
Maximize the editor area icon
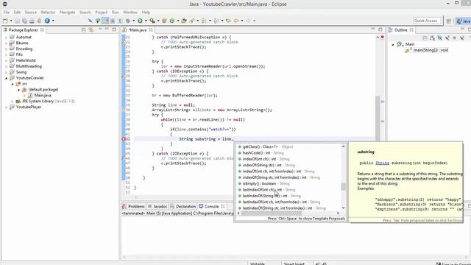(380, 29)
